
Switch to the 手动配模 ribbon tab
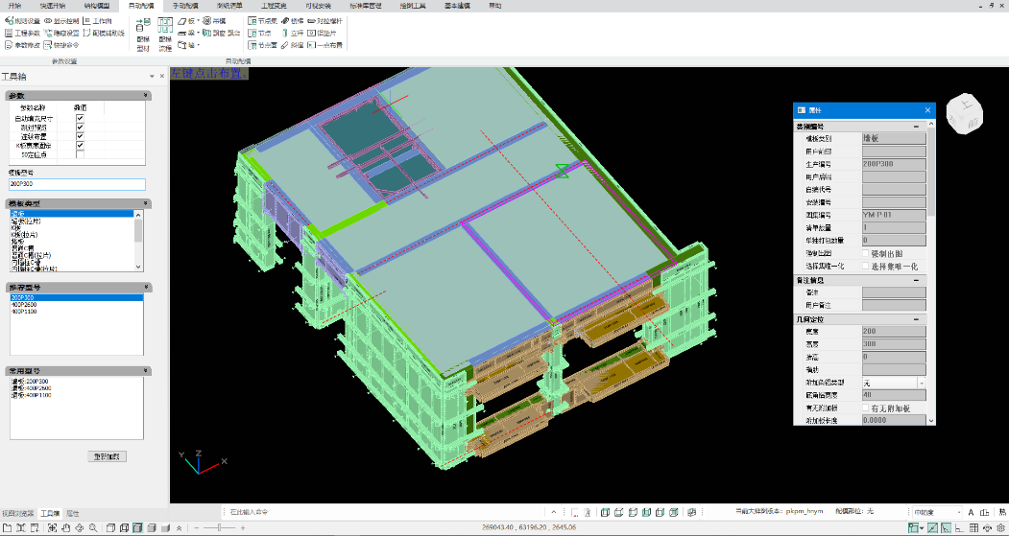pyautogui.click(x=185, y=6)
